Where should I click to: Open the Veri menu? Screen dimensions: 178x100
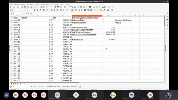pos(52,4)
